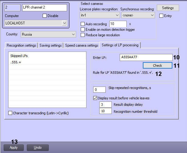187x153 pixels.
Task: Click the Apply button
Action: point(13,148)
